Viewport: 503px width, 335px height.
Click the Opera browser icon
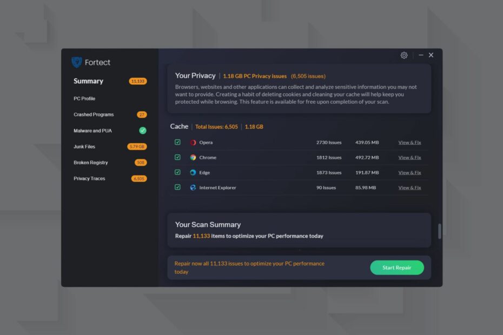pos(193,142)
